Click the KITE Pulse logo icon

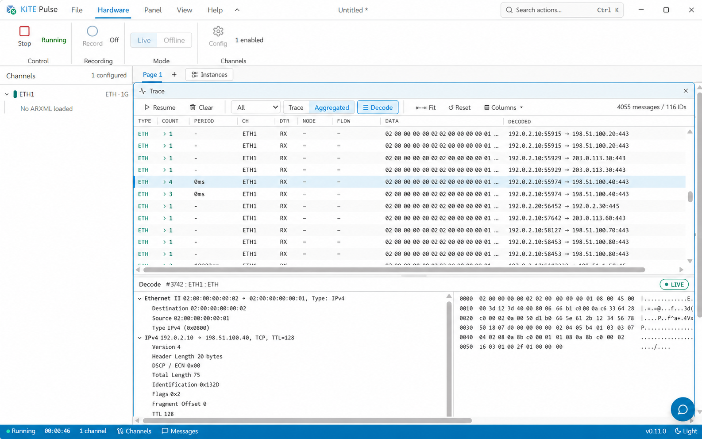coord(12,10)
